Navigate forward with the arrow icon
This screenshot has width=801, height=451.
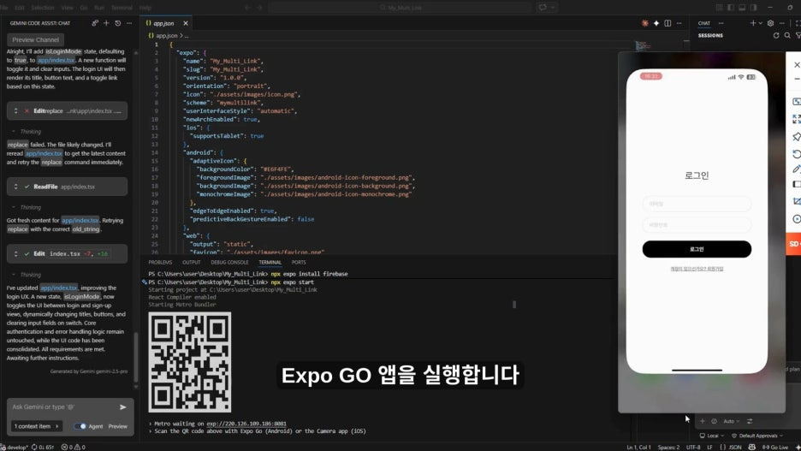[x=259, y=8]
